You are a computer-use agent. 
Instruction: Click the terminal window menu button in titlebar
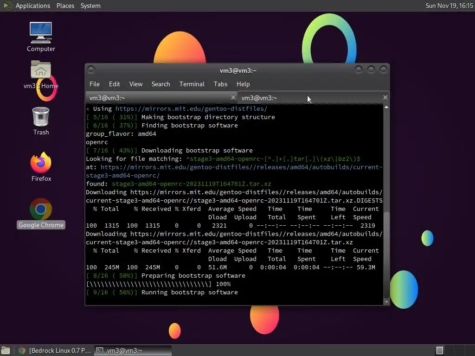pyautogui.click(x=91, y=70)
